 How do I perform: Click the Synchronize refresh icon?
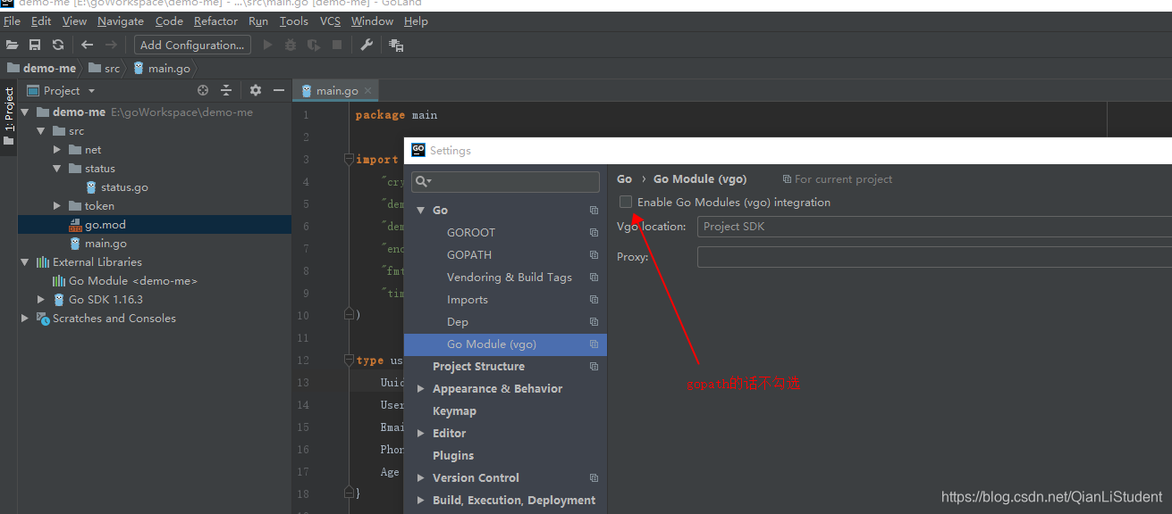tap(58, 45)
